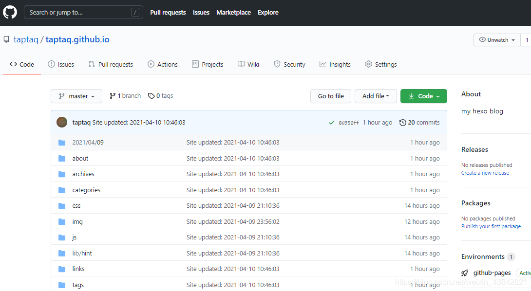Click the taptaq avatar in commit header

point(62,122)
